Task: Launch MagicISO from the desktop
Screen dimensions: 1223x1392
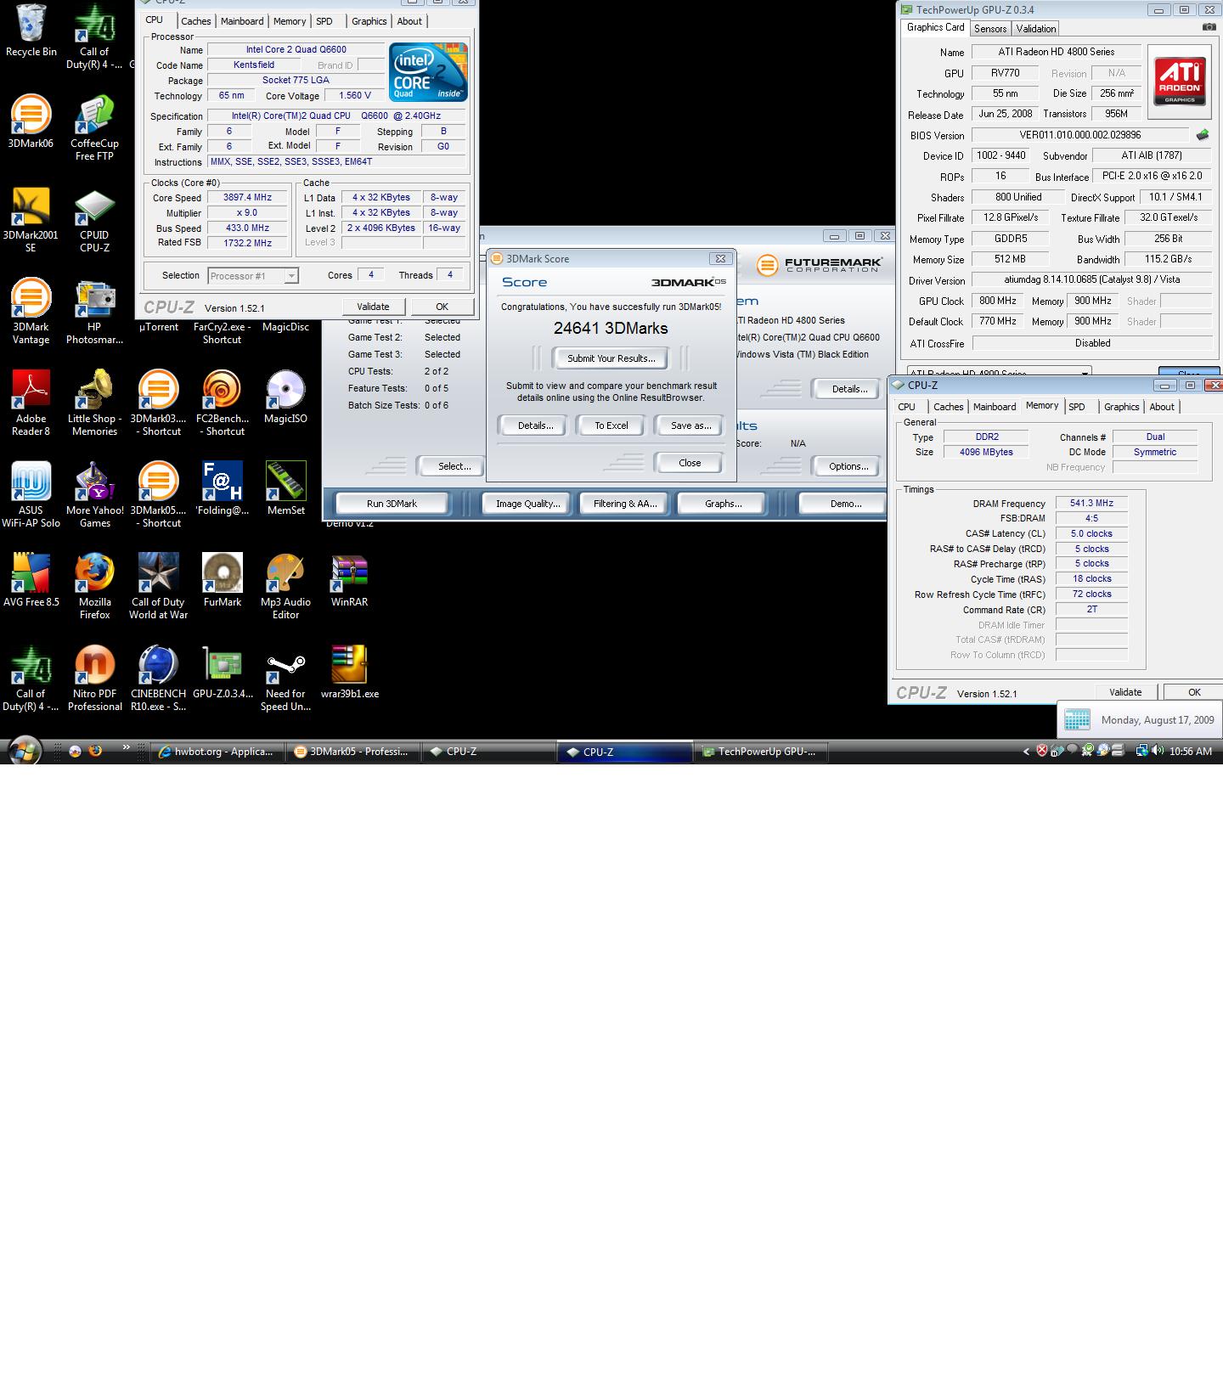Action: coord(285,396)
